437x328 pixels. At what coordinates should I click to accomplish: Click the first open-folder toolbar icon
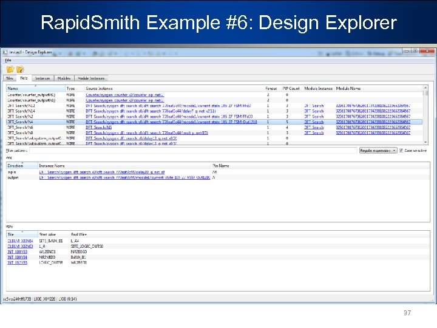10,69
